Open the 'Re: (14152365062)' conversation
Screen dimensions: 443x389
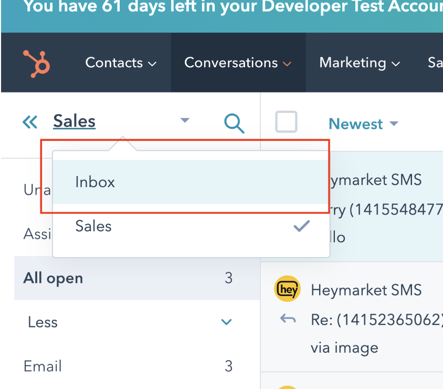377,320
